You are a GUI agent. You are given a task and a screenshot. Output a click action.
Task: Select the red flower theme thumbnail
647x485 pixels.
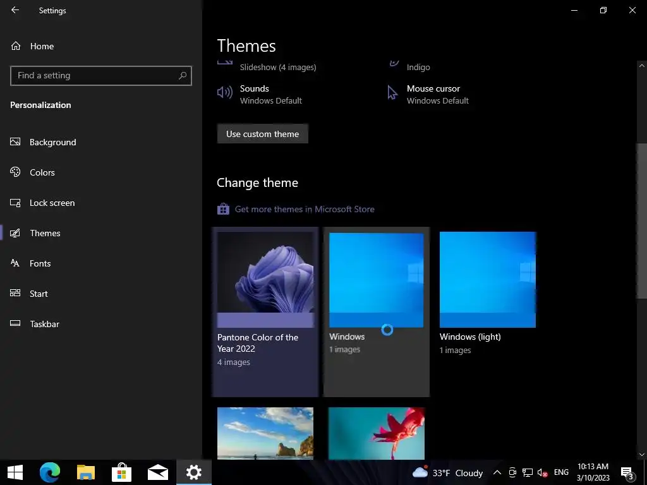377,433
